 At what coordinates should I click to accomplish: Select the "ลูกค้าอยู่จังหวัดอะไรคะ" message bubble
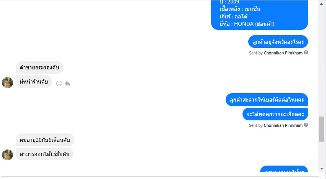[278, 42]
